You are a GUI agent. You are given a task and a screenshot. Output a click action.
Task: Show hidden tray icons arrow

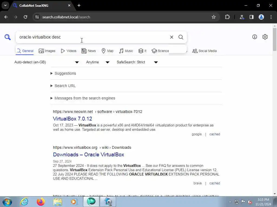pyautogui.click(x=230, y=202)
